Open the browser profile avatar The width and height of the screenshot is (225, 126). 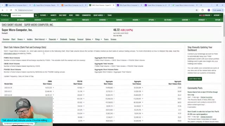209,10
